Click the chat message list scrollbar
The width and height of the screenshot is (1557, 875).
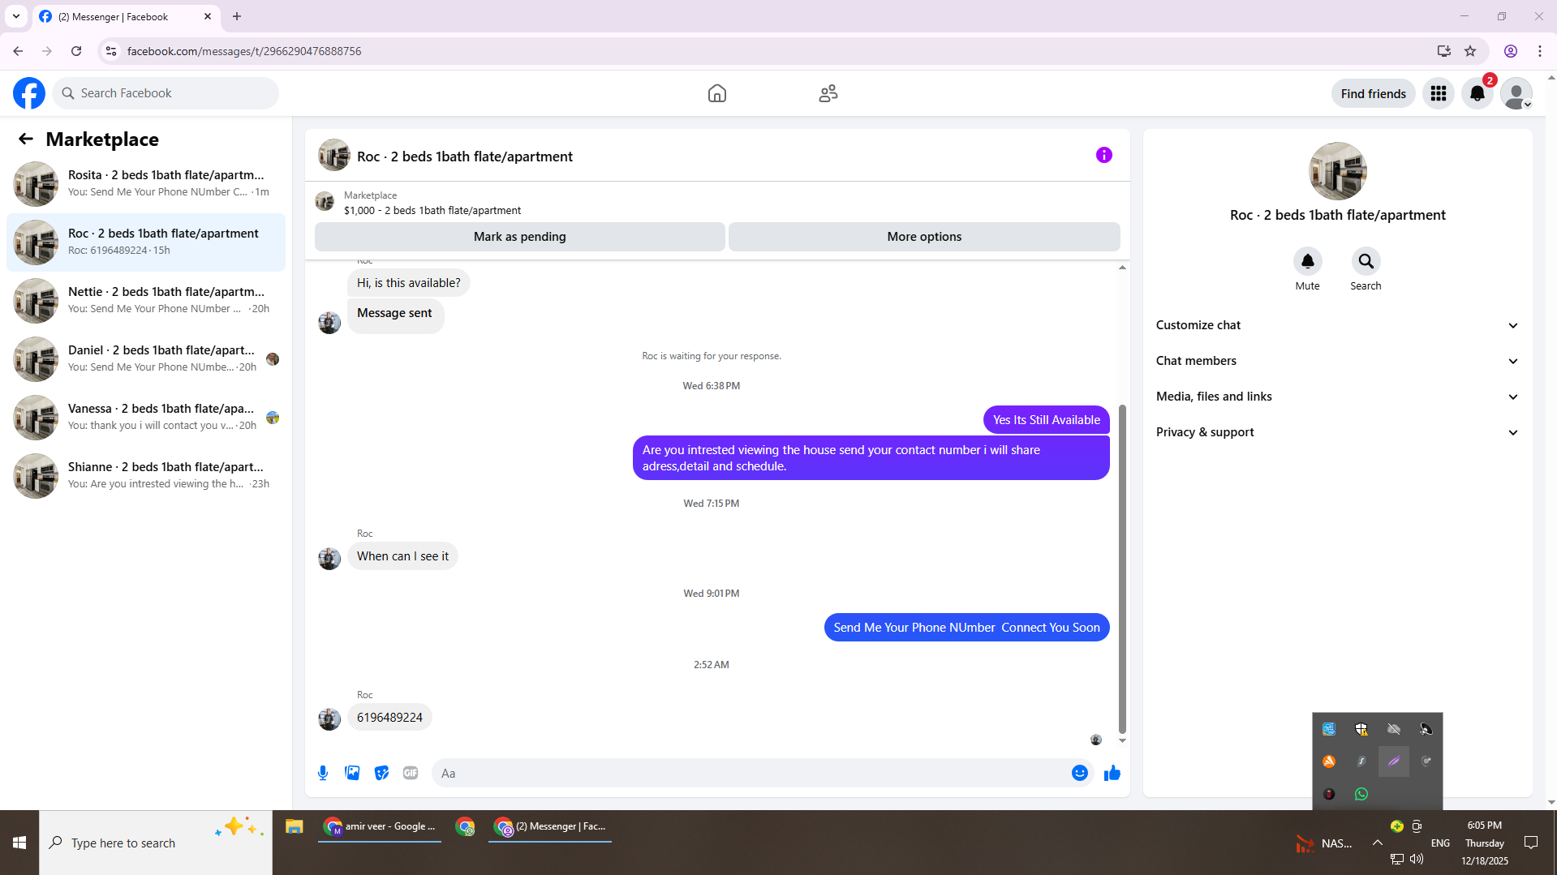(x=1122, y=568)
